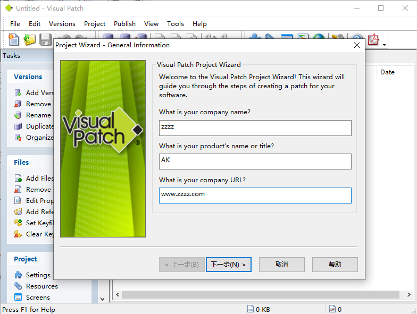Click the Save floppy disk toolbar icon
The width and height of the screenshot is (417, 314).
[46, 40]
